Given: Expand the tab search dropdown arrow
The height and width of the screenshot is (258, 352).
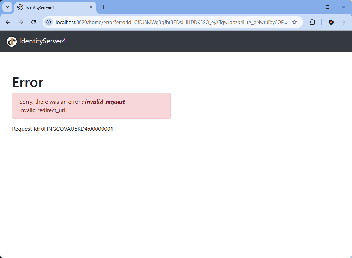Looking at the screenshot, I should 7,7.
